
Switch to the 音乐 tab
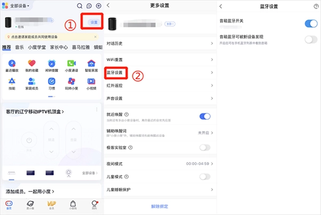(19, 48)
